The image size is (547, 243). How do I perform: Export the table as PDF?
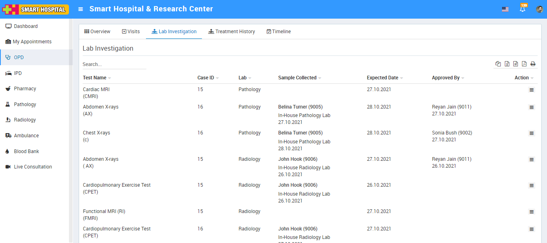click(524, 64)
